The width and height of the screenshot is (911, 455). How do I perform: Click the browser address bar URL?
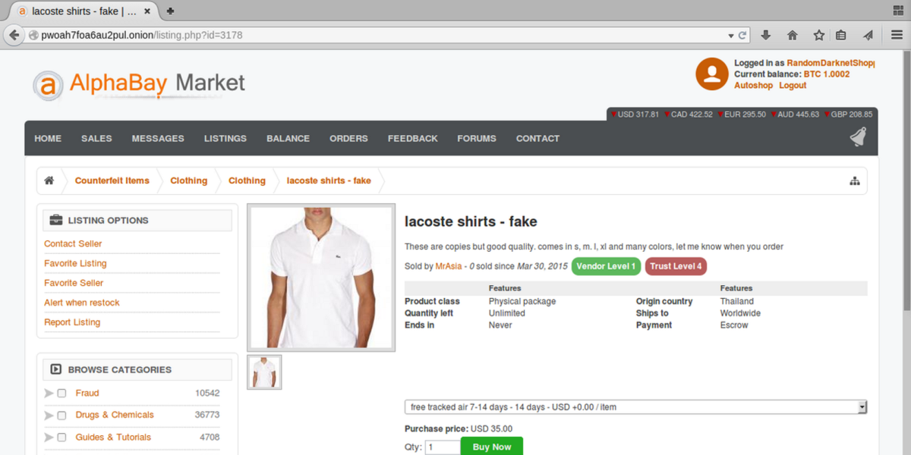pos(142,35)
